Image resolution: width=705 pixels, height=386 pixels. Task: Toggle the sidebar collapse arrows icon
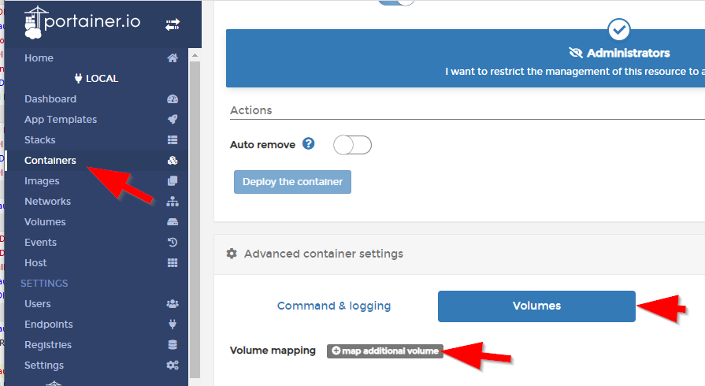pos(173,25)
